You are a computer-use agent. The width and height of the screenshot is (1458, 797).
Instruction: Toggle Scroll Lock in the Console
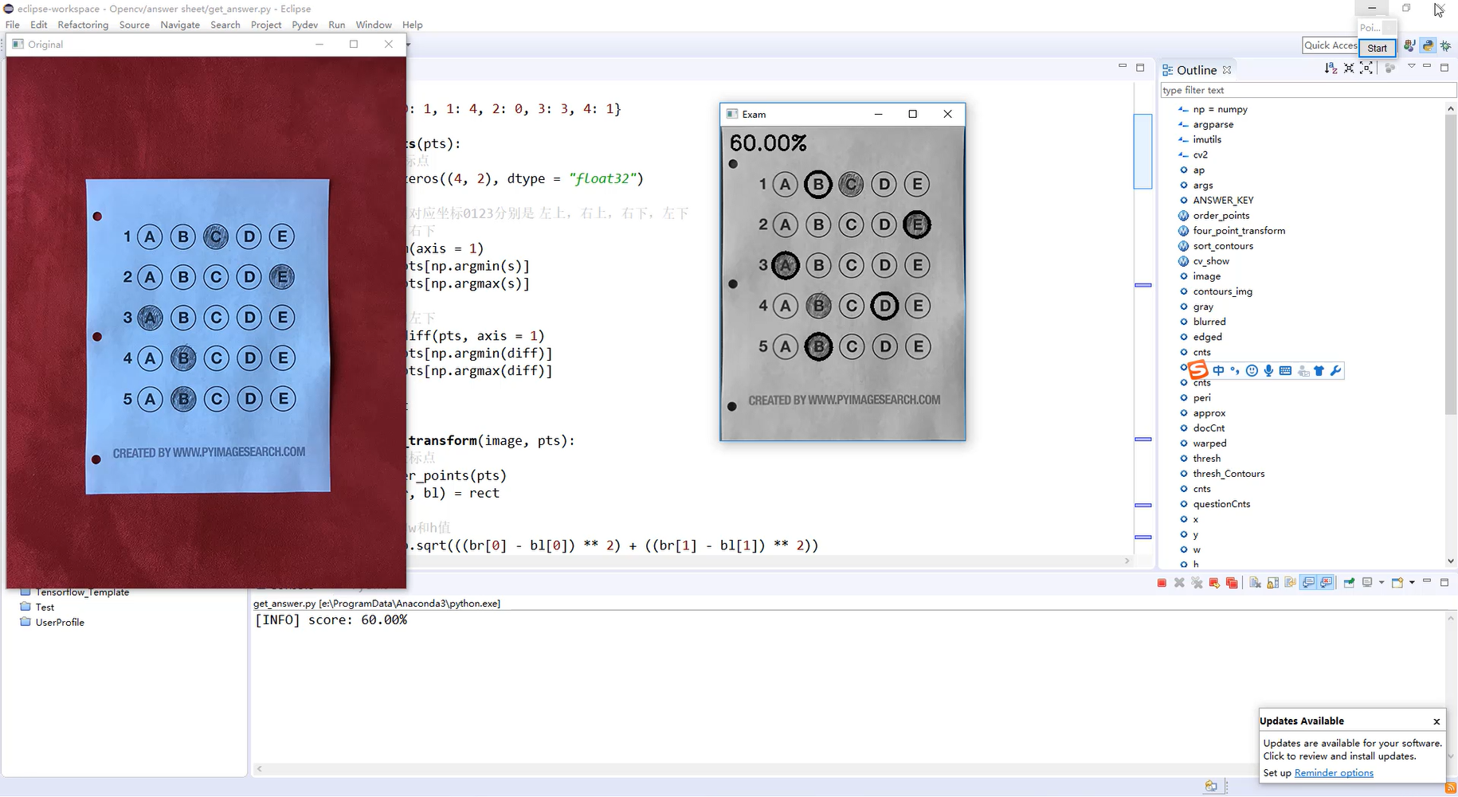tap(1273, 583)
